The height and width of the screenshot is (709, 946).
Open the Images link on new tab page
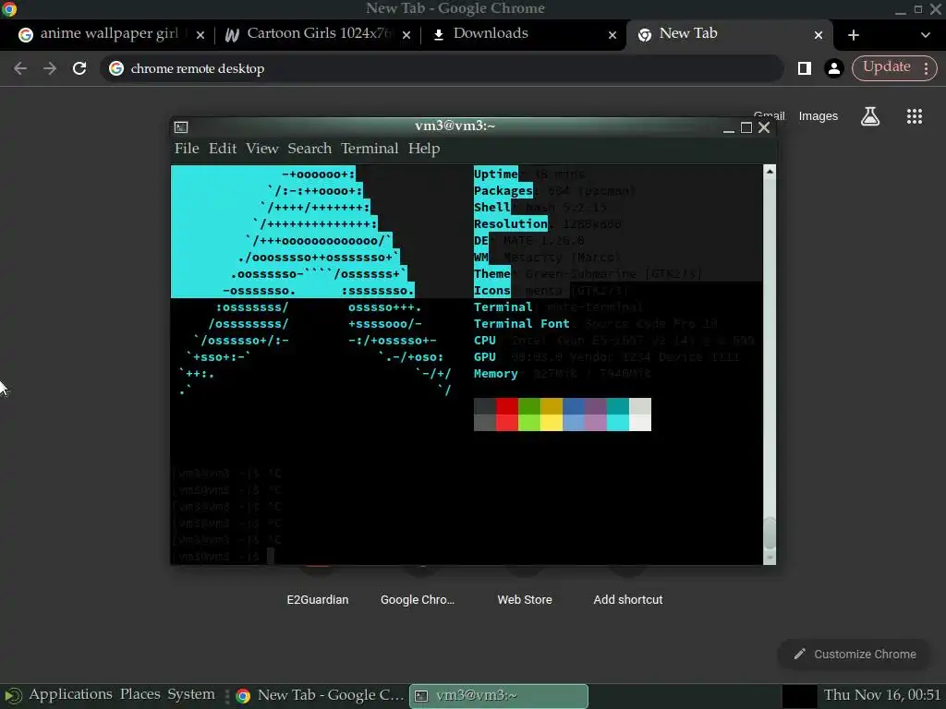click(x=819, y=115)
